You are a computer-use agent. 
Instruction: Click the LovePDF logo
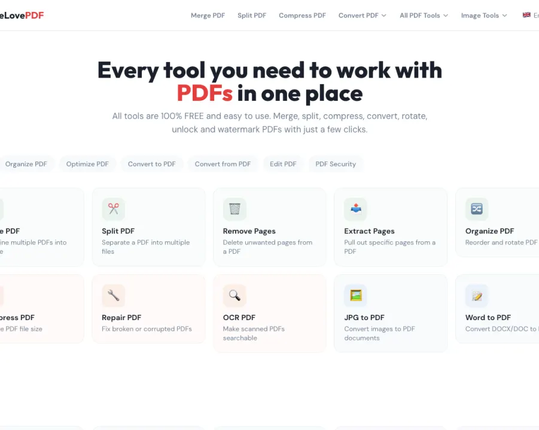tap(22, 16)
